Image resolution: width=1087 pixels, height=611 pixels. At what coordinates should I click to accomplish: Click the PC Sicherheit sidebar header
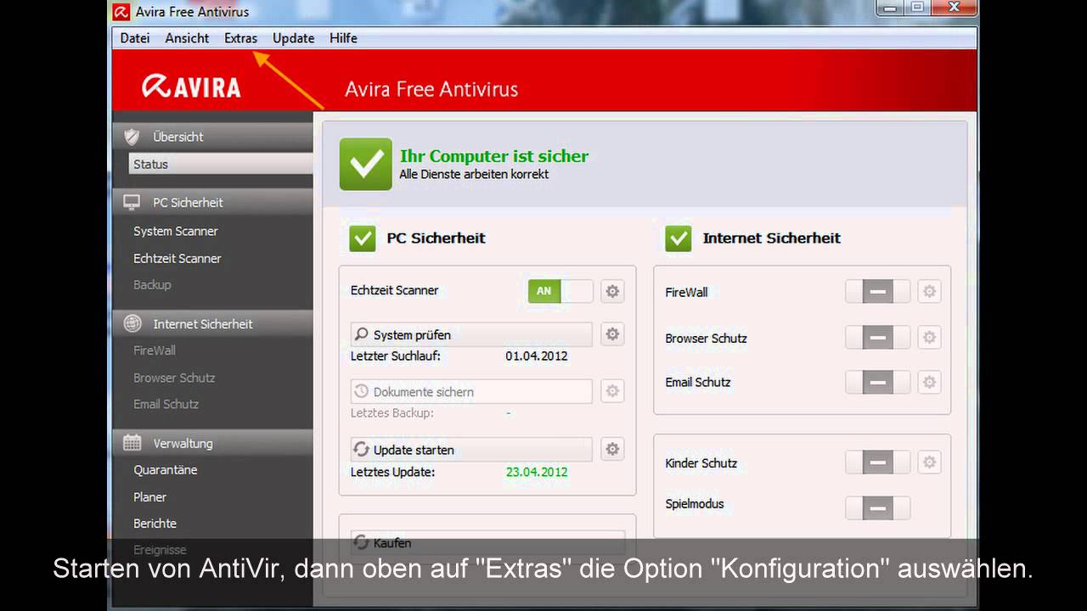pos(212,202)
